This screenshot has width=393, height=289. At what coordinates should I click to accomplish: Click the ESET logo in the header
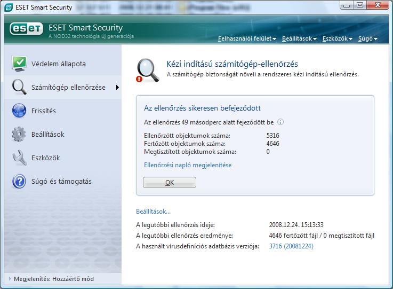pyautogui.click(x=26, y=29)
